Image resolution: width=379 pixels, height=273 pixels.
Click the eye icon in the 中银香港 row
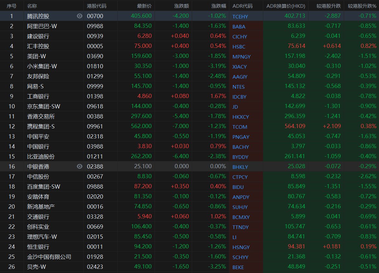coord(80,166)
